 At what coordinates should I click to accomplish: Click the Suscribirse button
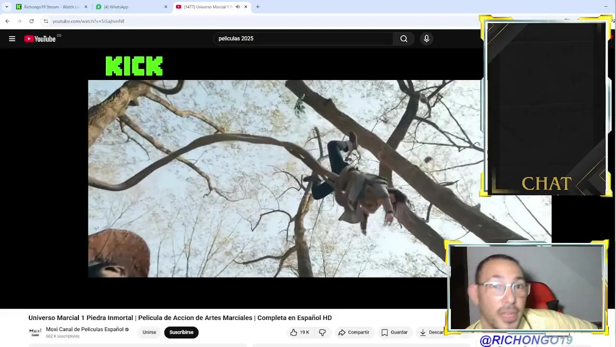(x=181, y=332)
